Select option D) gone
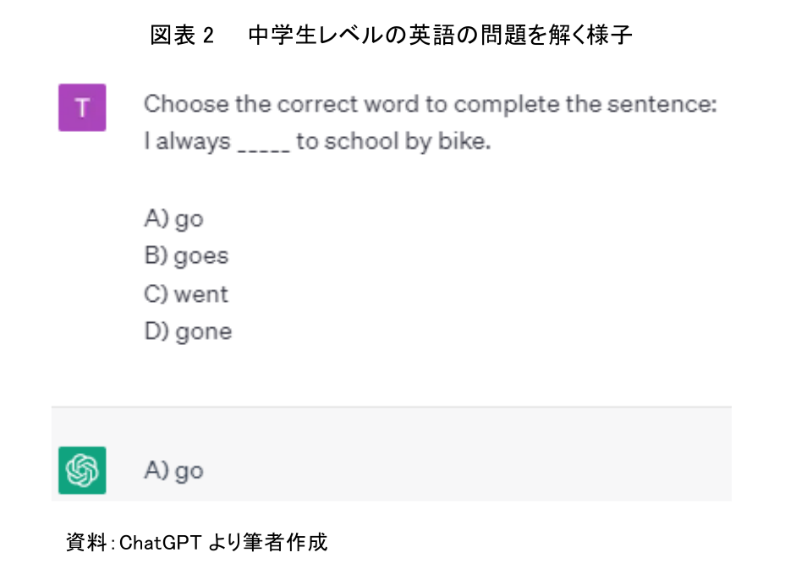This screenshot has height=569, width=807. tap(188, 331)
